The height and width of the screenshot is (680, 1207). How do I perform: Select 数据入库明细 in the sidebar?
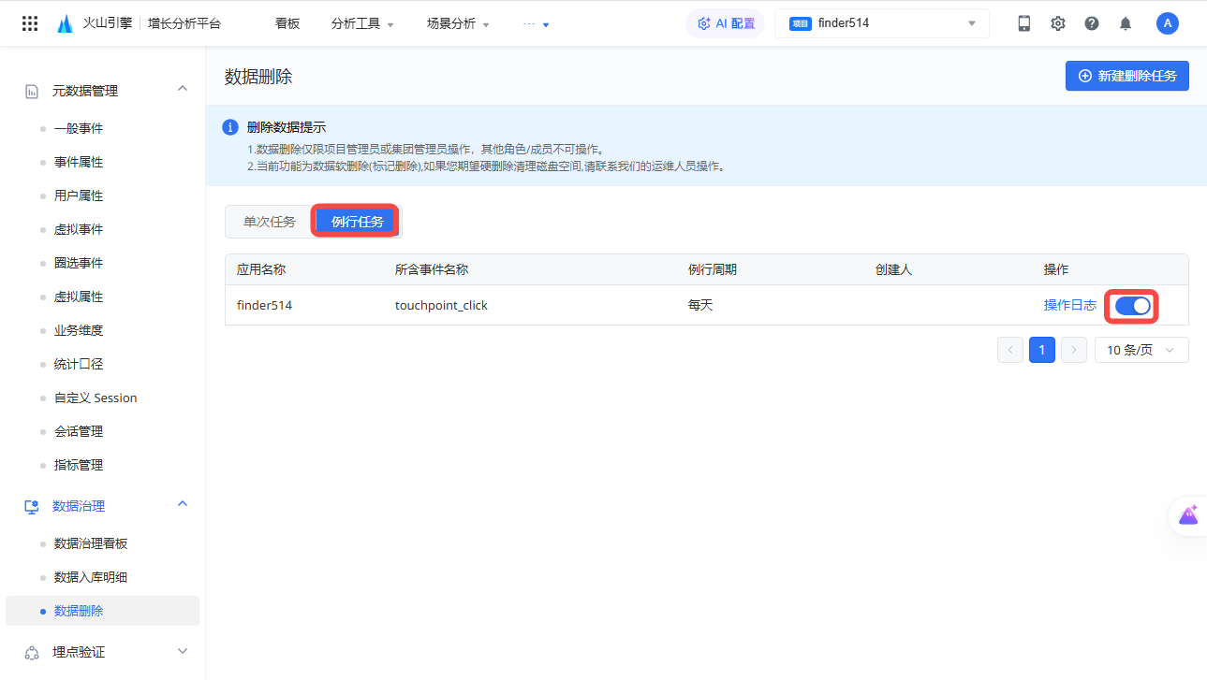(91, 577)
